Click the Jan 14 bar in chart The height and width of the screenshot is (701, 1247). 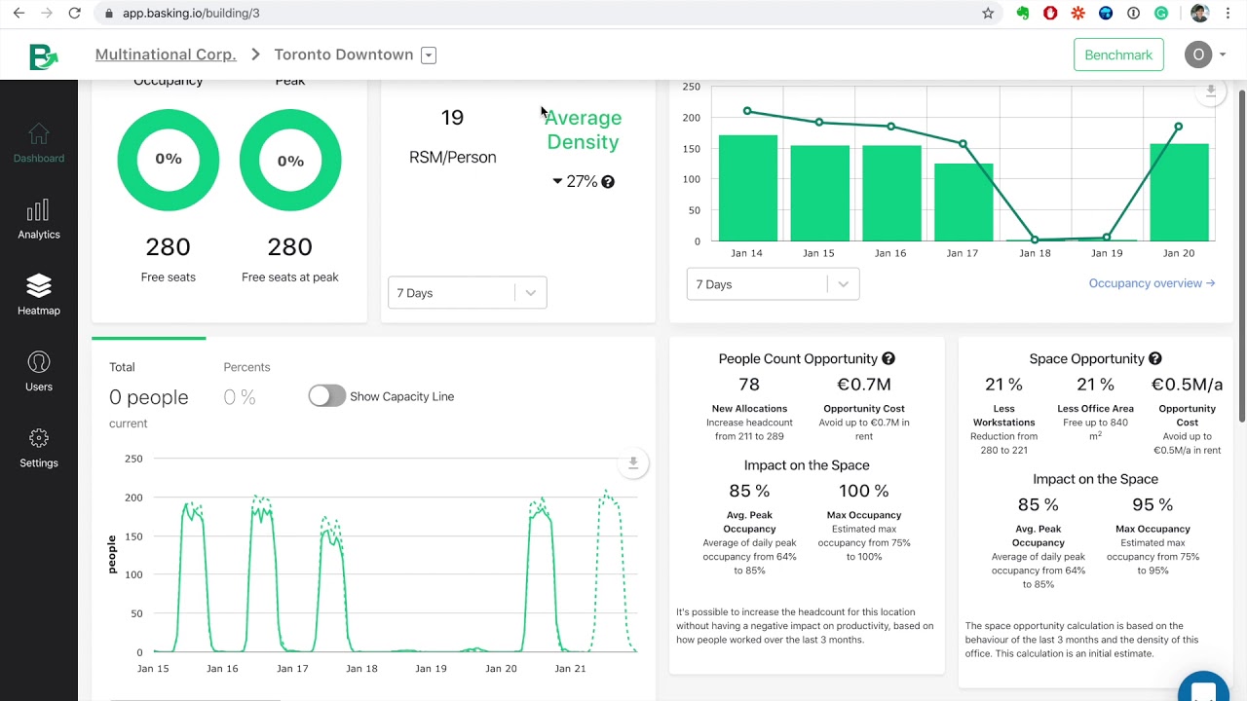(748, 188)
